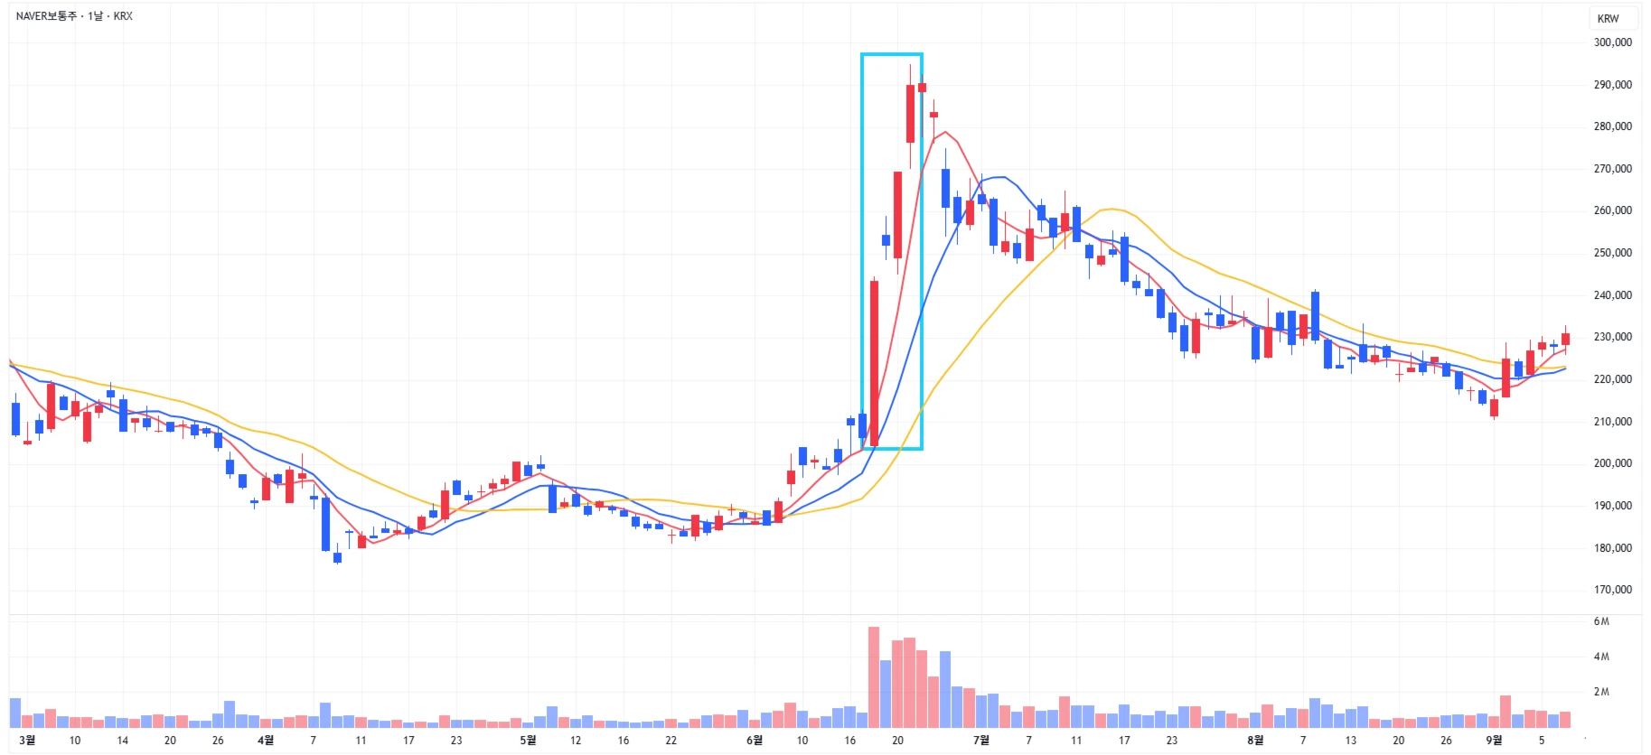Select the 200,000 price axis label
Image resolution: width=1651 pixels, height=755 pixels.
pos(1612,463)
